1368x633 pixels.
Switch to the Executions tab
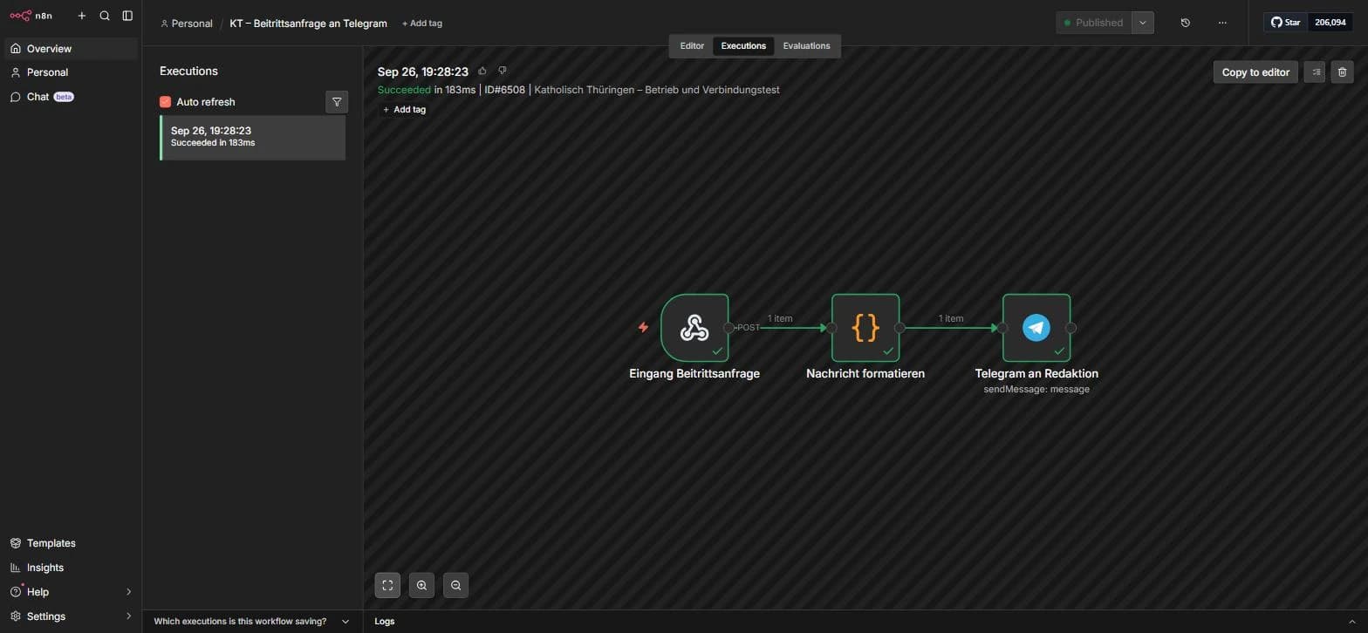point(743,46)
